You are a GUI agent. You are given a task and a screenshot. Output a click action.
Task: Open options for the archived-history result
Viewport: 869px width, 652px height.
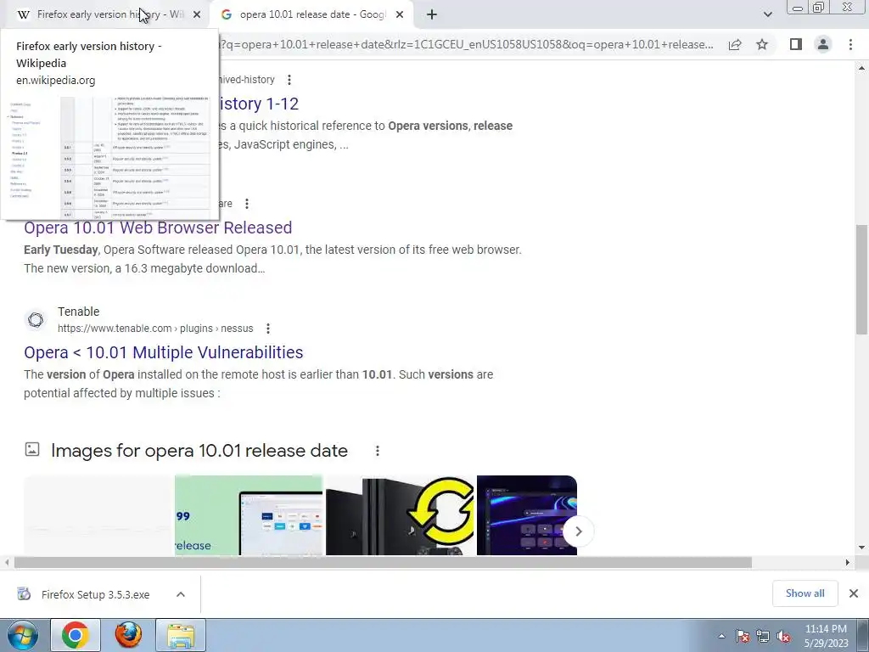pyautogui.click(x=289, y=80)
